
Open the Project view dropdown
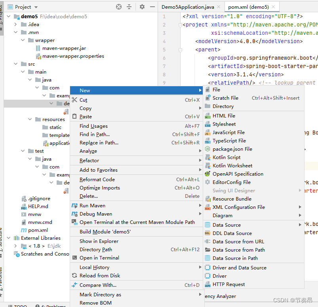tap(36, 7)
